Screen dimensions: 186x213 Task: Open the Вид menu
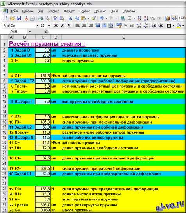(x=40, y=11)
